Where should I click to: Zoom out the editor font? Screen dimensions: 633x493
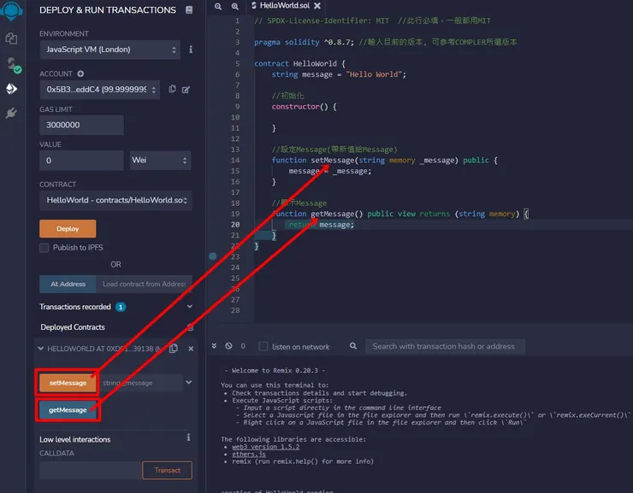[x=218, y=6]
